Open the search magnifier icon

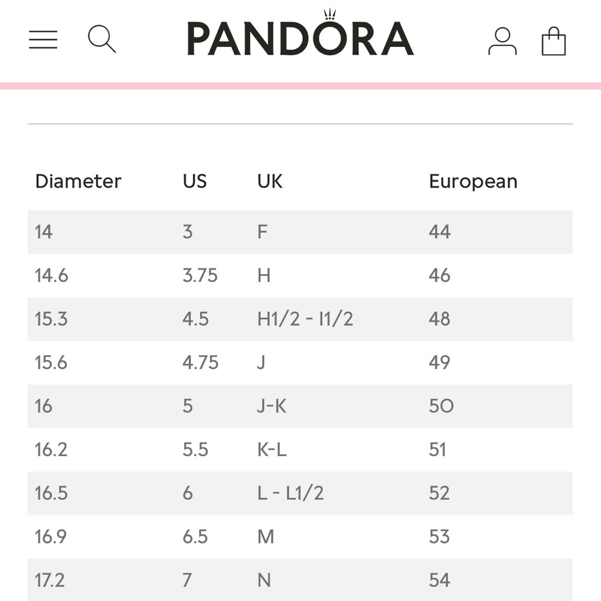point(102,38)
